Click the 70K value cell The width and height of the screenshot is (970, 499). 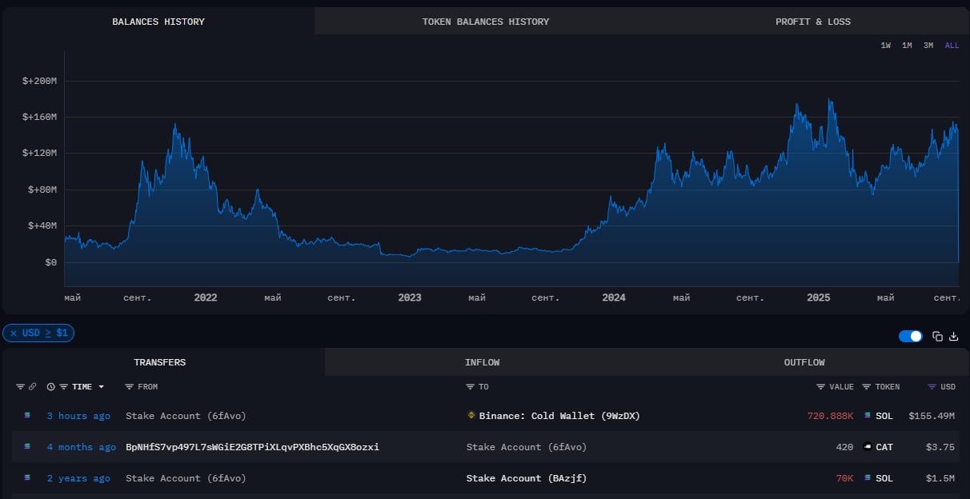coord(844,478)
